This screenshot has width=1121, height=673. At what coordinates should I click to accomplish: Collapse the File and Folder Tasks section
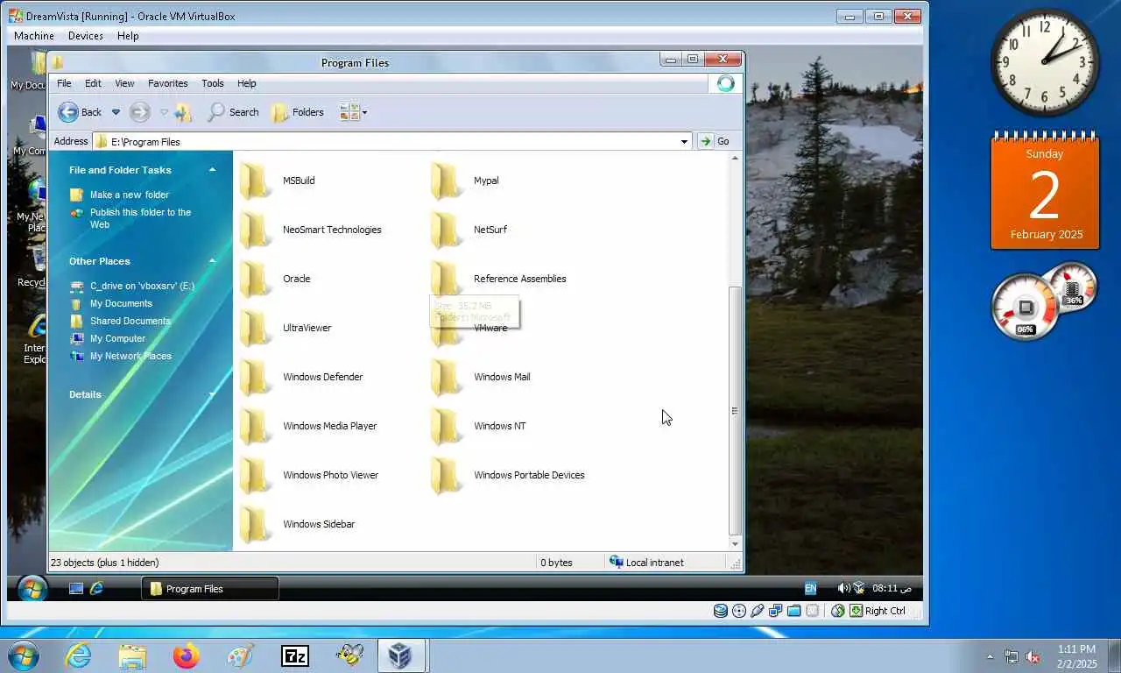pyautogui.click(x=212, y=170)
